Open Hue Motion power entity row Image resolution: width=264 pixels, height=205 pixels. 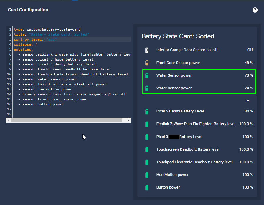[x=197, y=175]
